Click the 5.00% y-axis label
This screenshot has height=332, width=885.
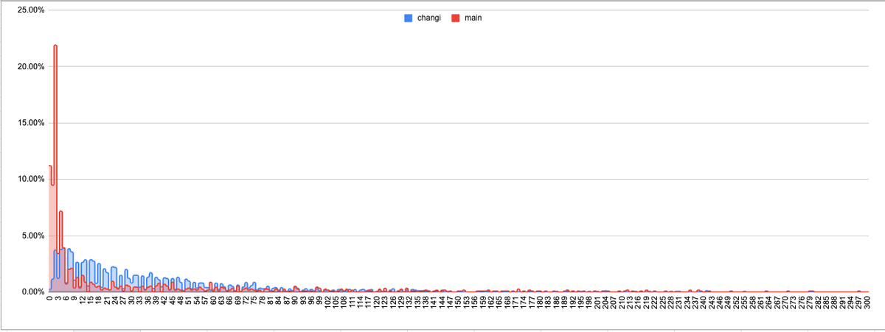32,236
